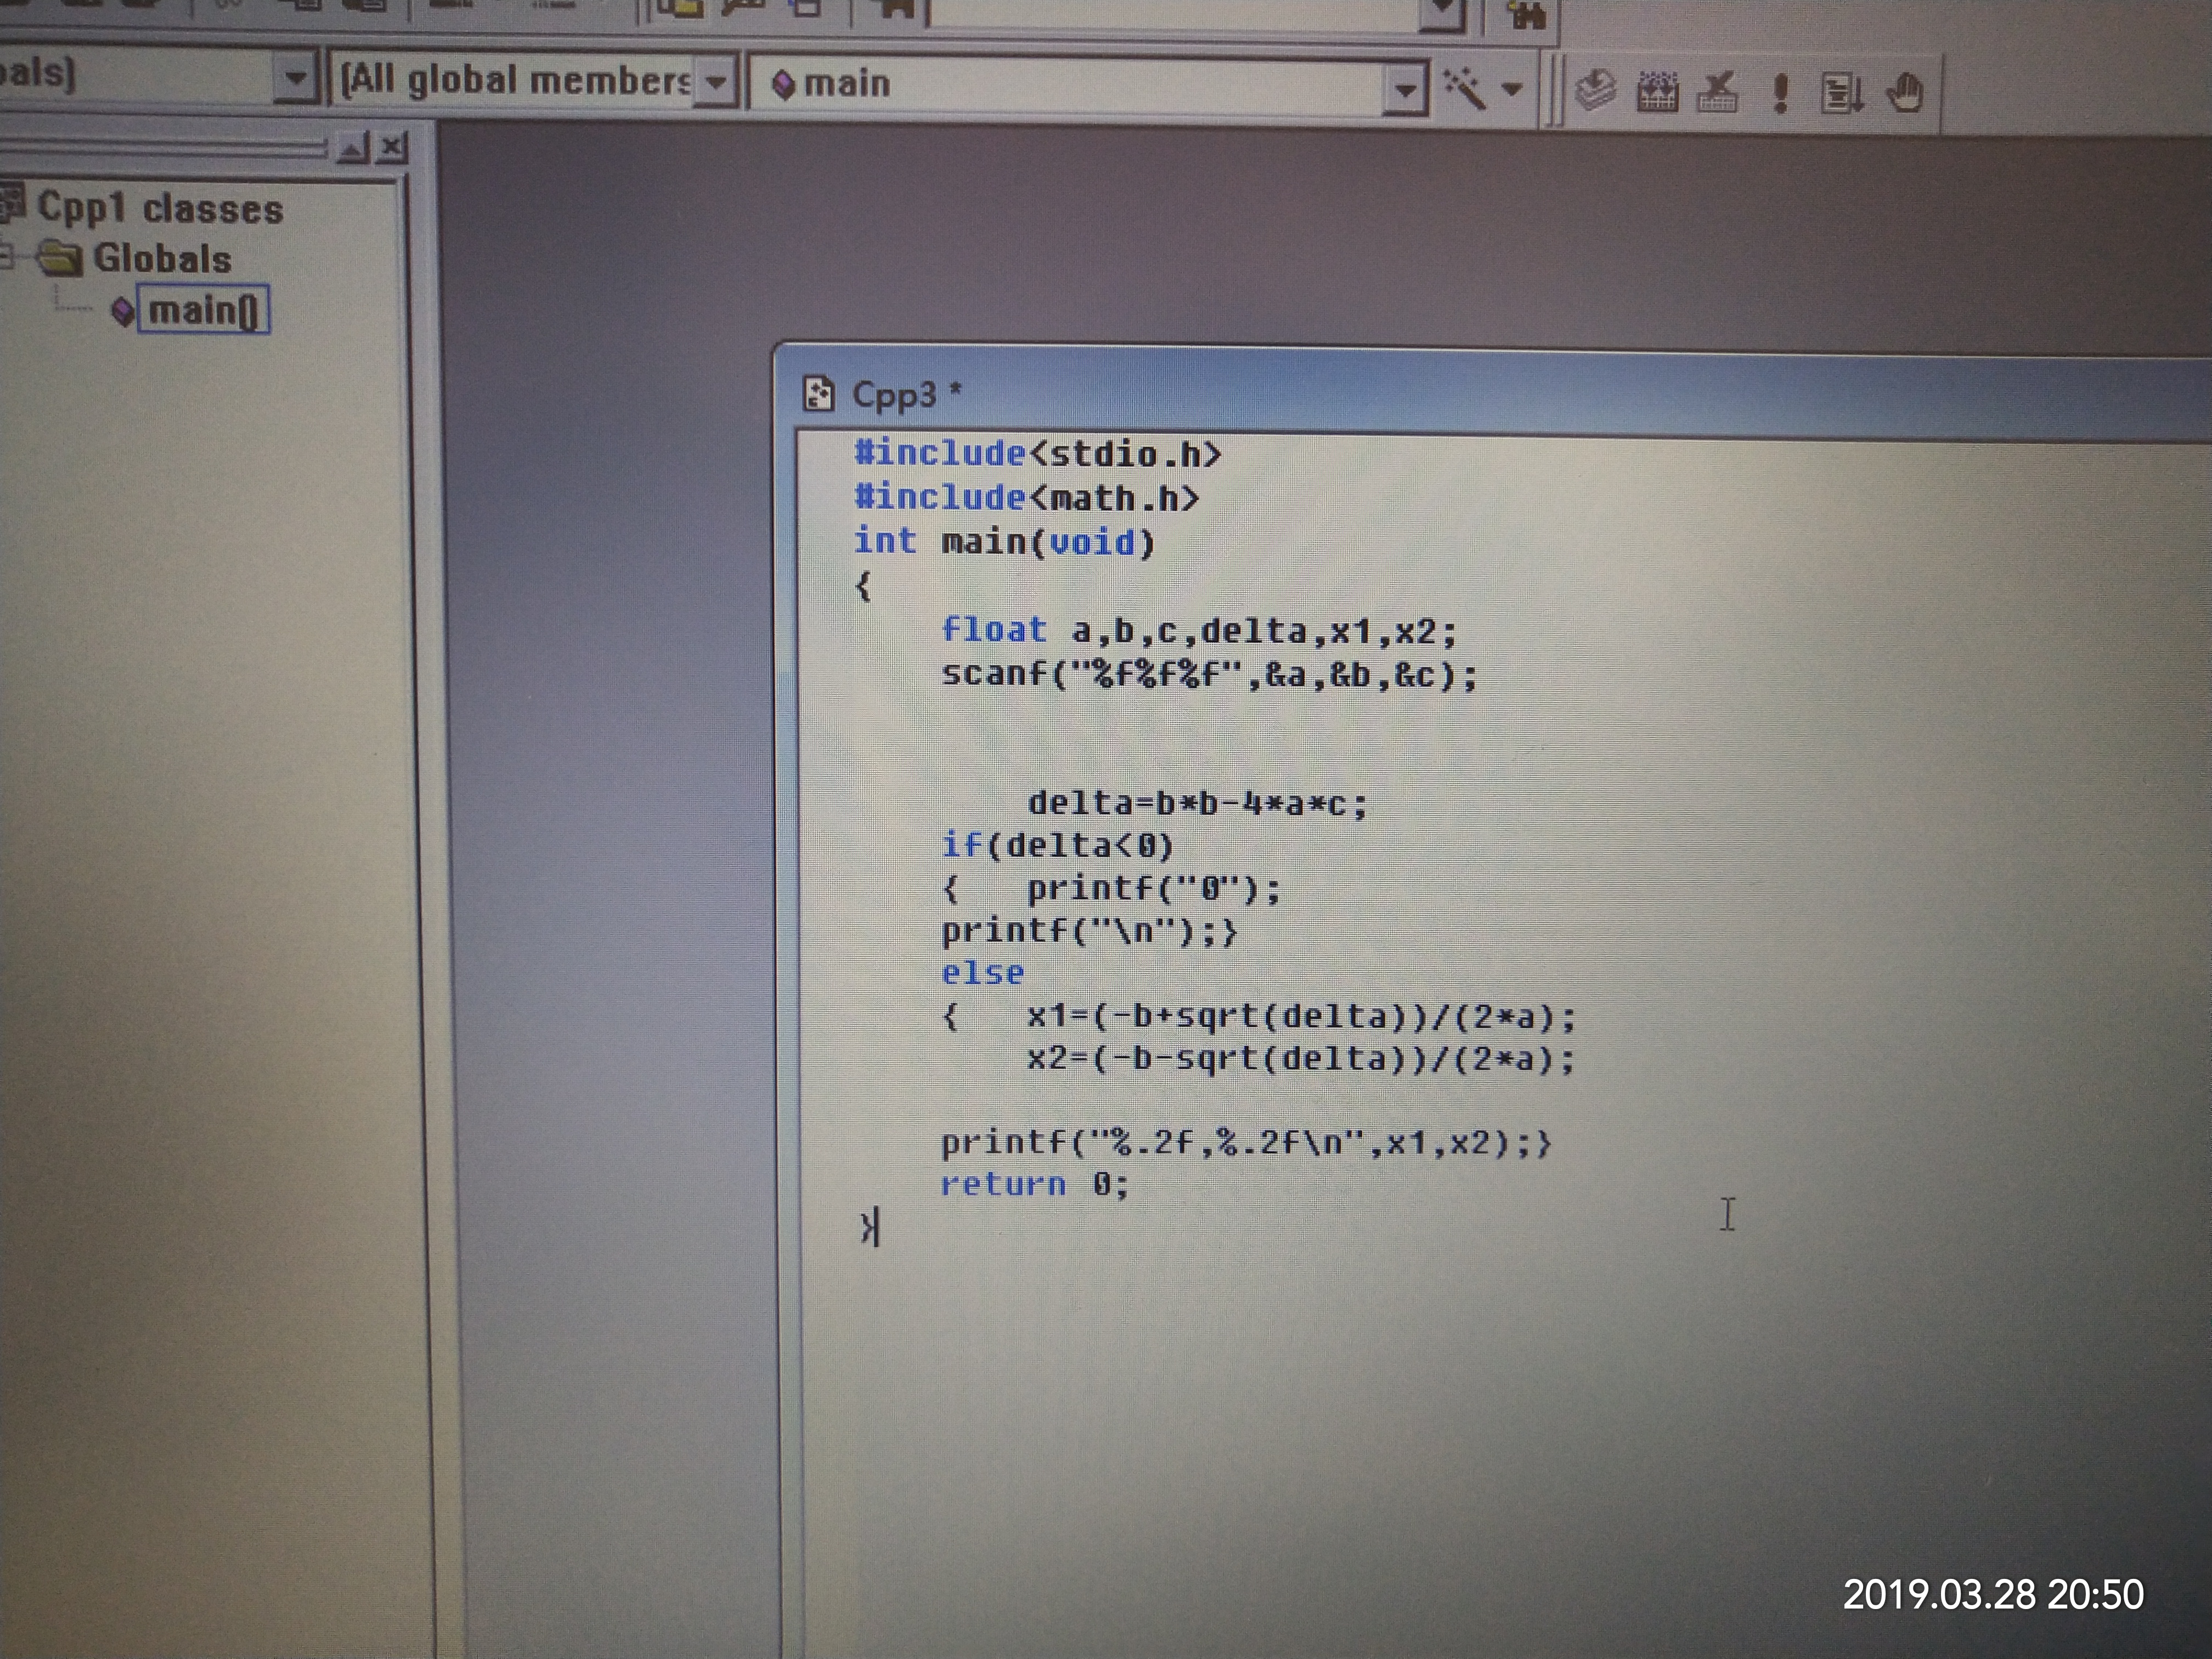Click the Build icon in the build toolbar

coord(1657,91)
